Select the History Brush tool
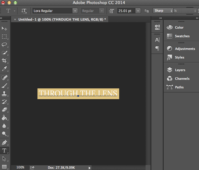 pyautogui.click(x=4, y=102)
